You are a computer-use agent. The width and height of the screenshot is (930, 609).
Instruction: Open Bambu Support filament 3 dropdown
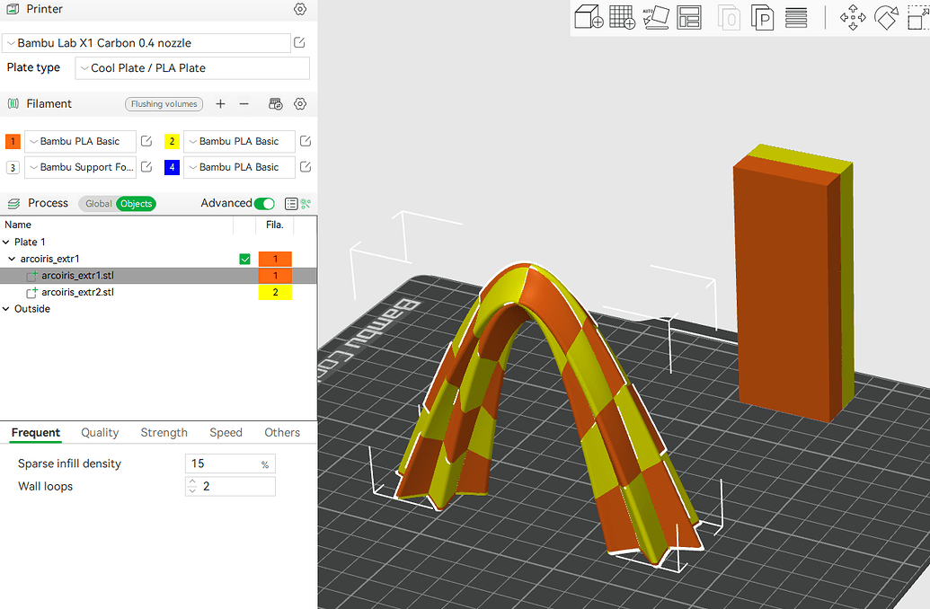coord(80,167)
